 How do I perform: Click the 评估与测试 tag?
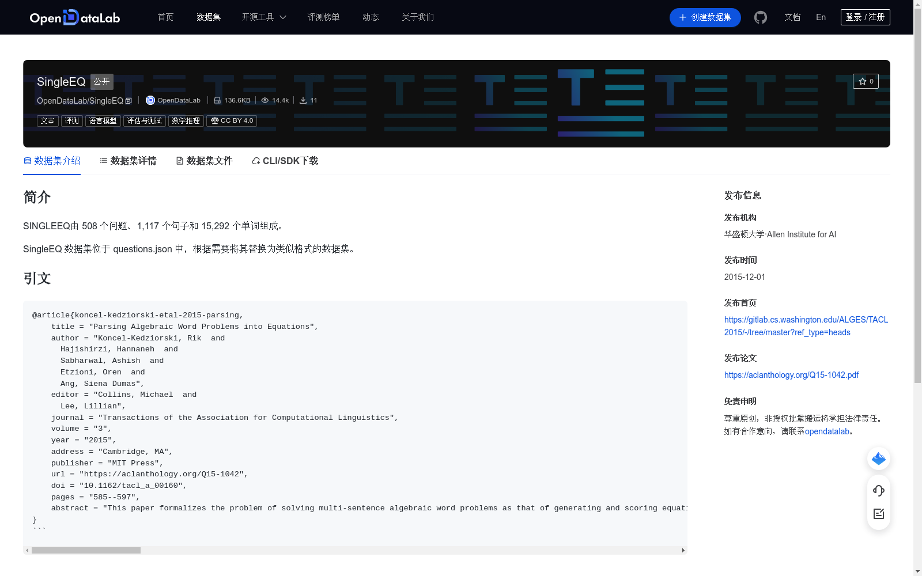[145, 121]
